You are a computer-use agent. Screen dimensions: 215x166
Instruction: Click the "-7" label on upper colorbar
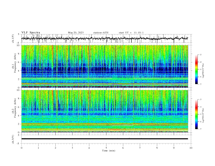click(200, 84)
